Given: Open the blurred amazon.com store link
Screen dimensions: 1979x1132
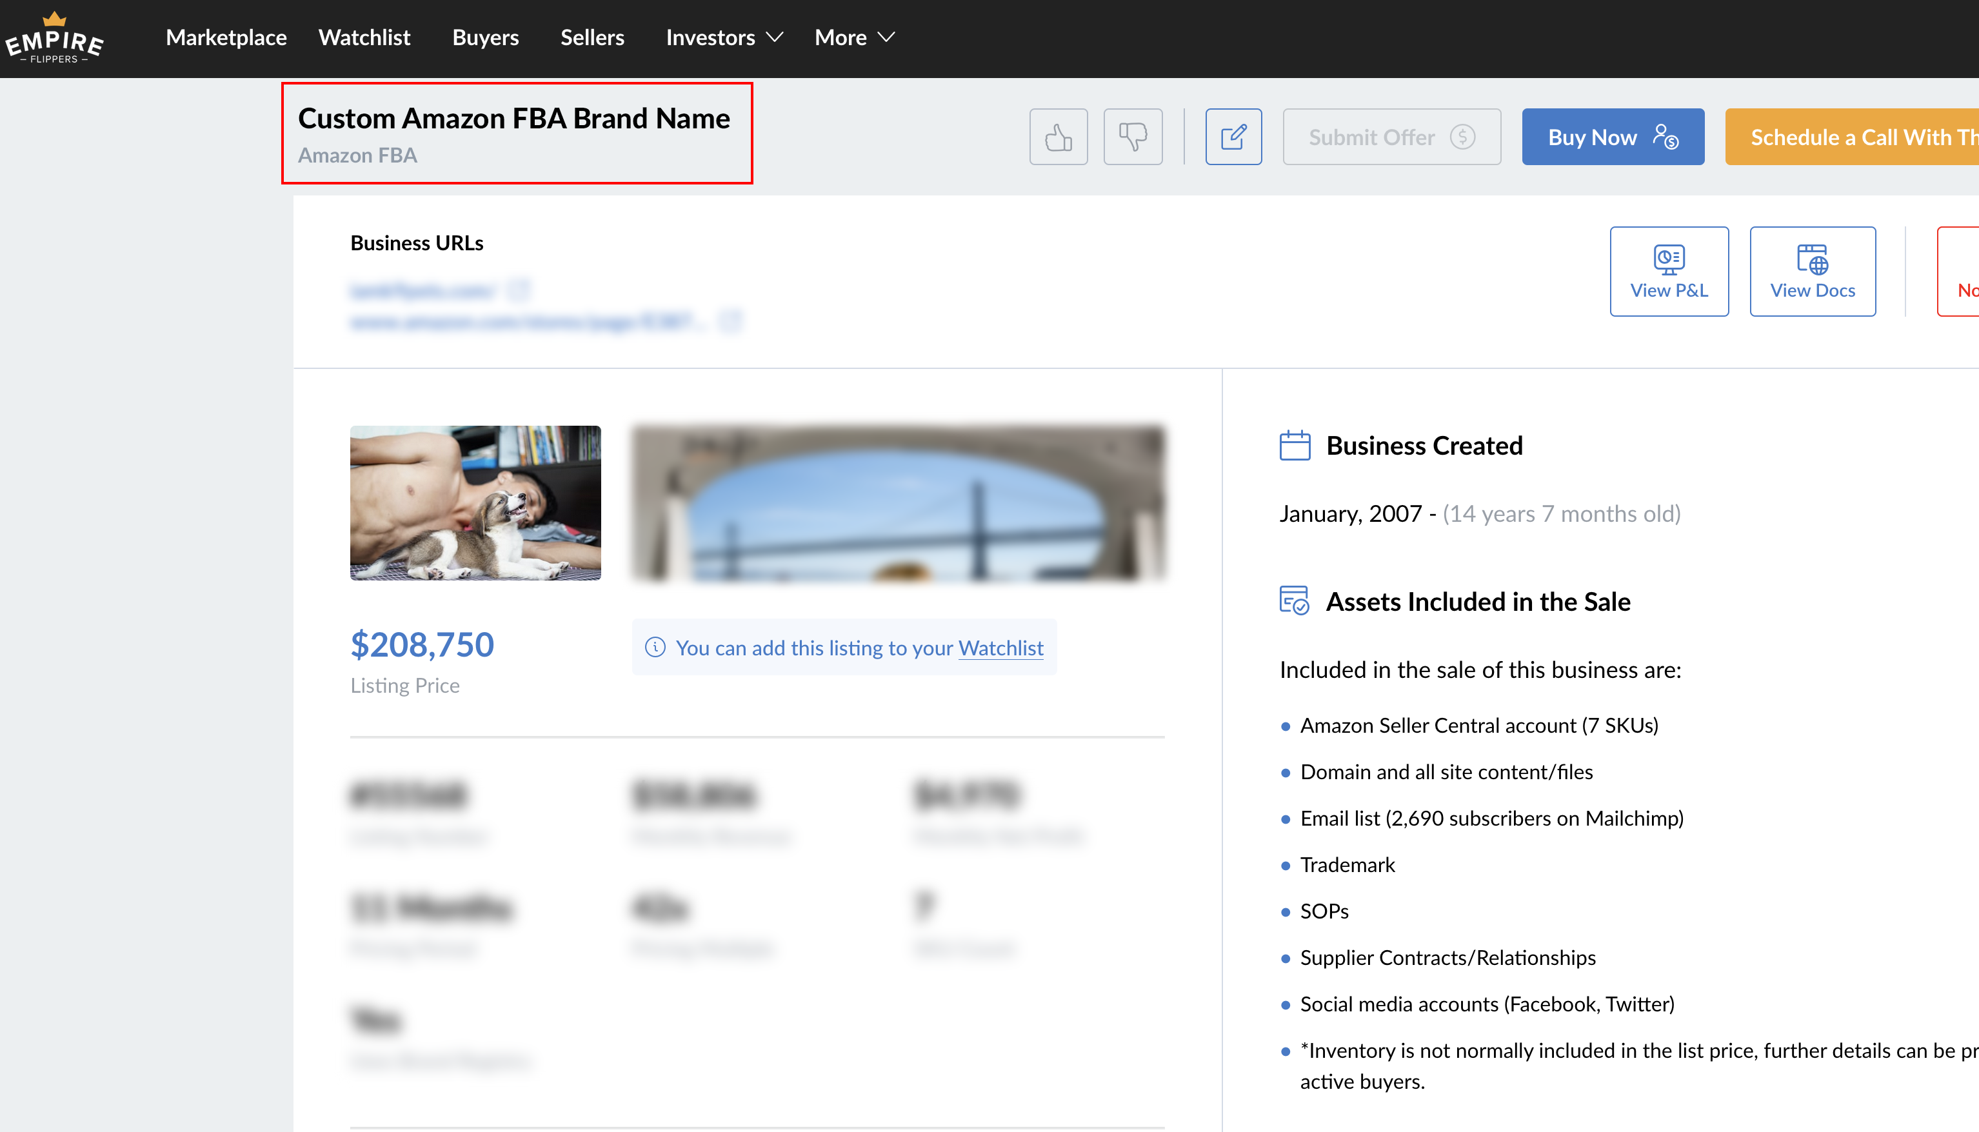Looking at the screenshot, I should click(x=528, y=321).
